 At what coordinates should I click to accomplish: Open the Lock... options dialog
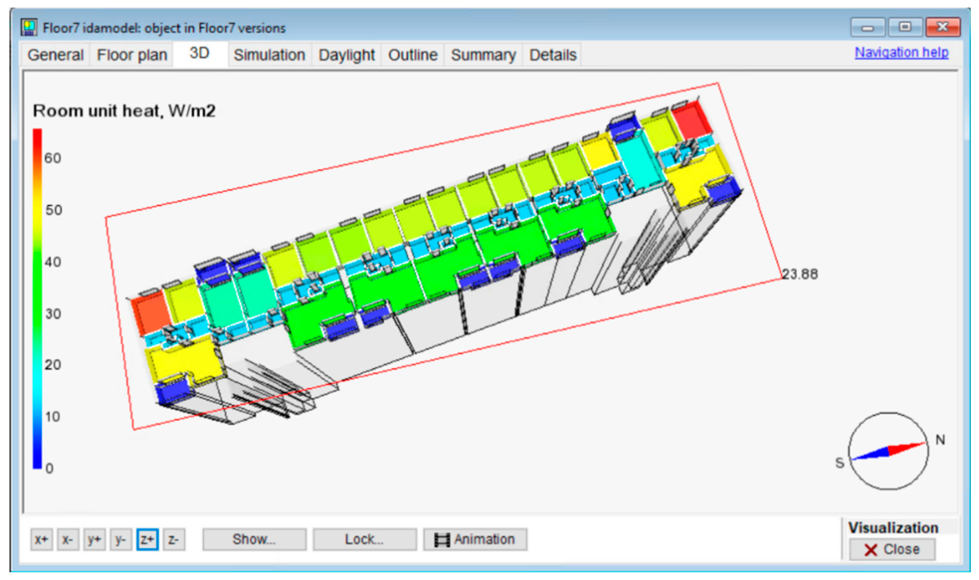coord(364,540)
